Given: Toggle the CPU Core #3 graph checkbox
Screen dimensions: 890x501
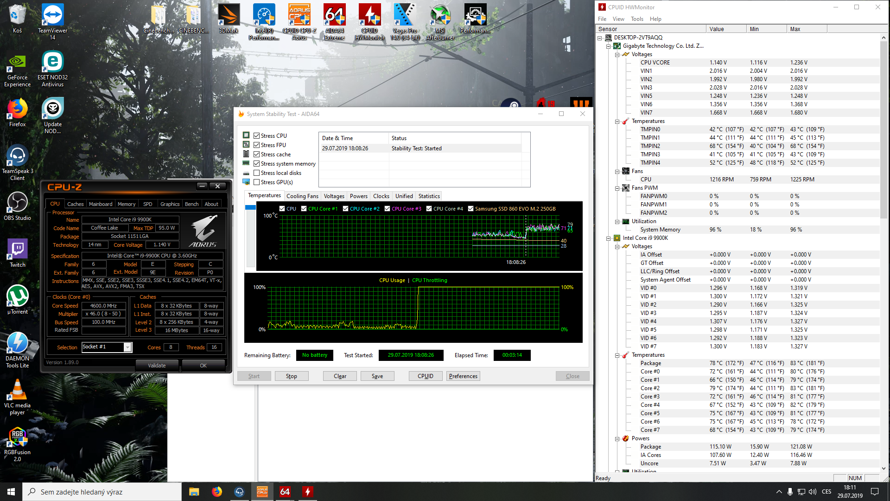Looking at the screenshot, I should click(x=387, y=209).
